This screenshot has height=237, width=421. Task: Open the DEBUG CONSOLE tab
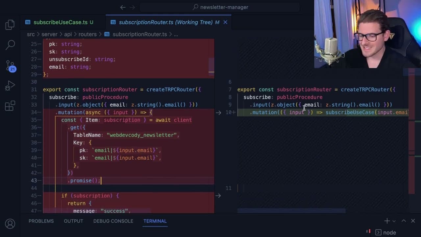(x=113, y=221)
